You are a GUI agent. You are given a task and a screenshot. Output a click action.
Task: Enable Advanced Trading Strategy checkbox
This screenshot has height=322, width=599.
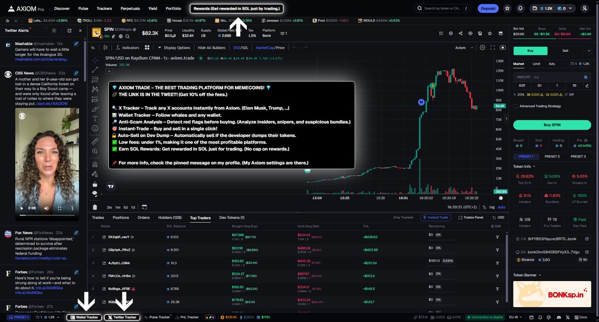(x=516, y=106)
